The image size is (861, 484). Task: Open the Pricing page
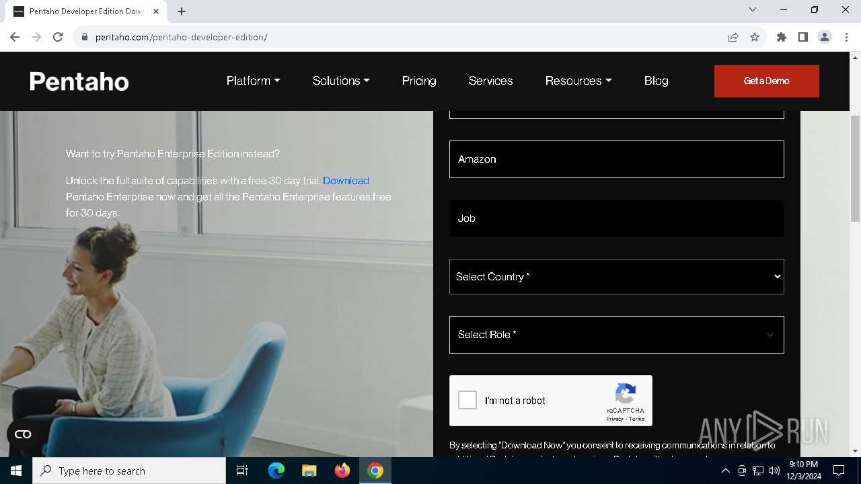[x=419, y=81]
